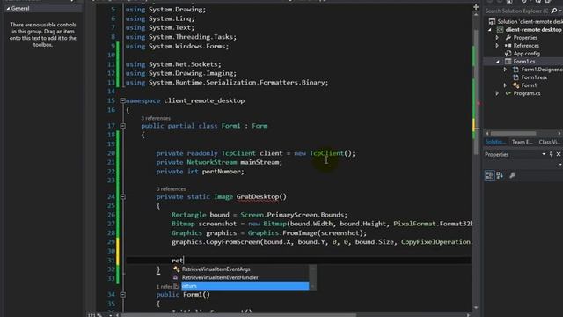Click GrabDesktop method name in code
The image size is (563, 317).
258,197
